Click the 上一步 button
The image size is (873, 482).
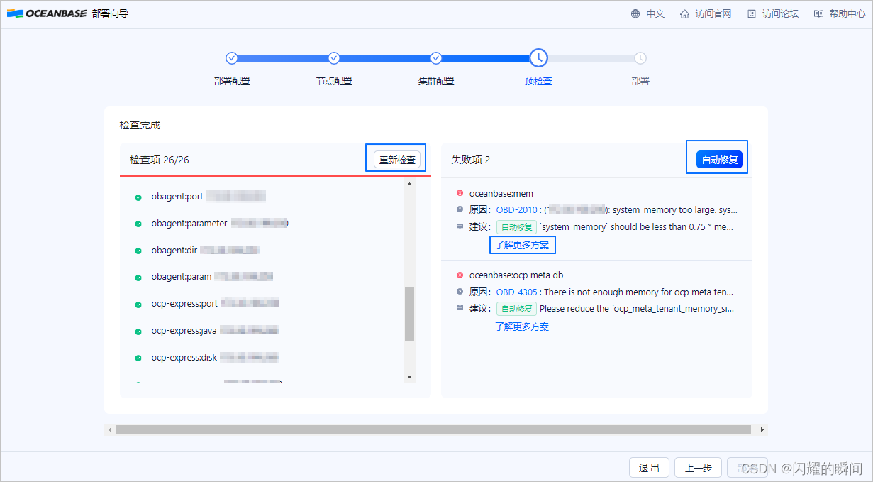698,468
